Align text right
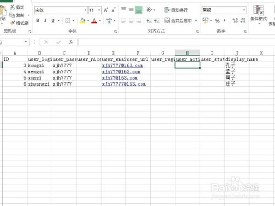Screen dimensions: 275x206 [139, 20]
